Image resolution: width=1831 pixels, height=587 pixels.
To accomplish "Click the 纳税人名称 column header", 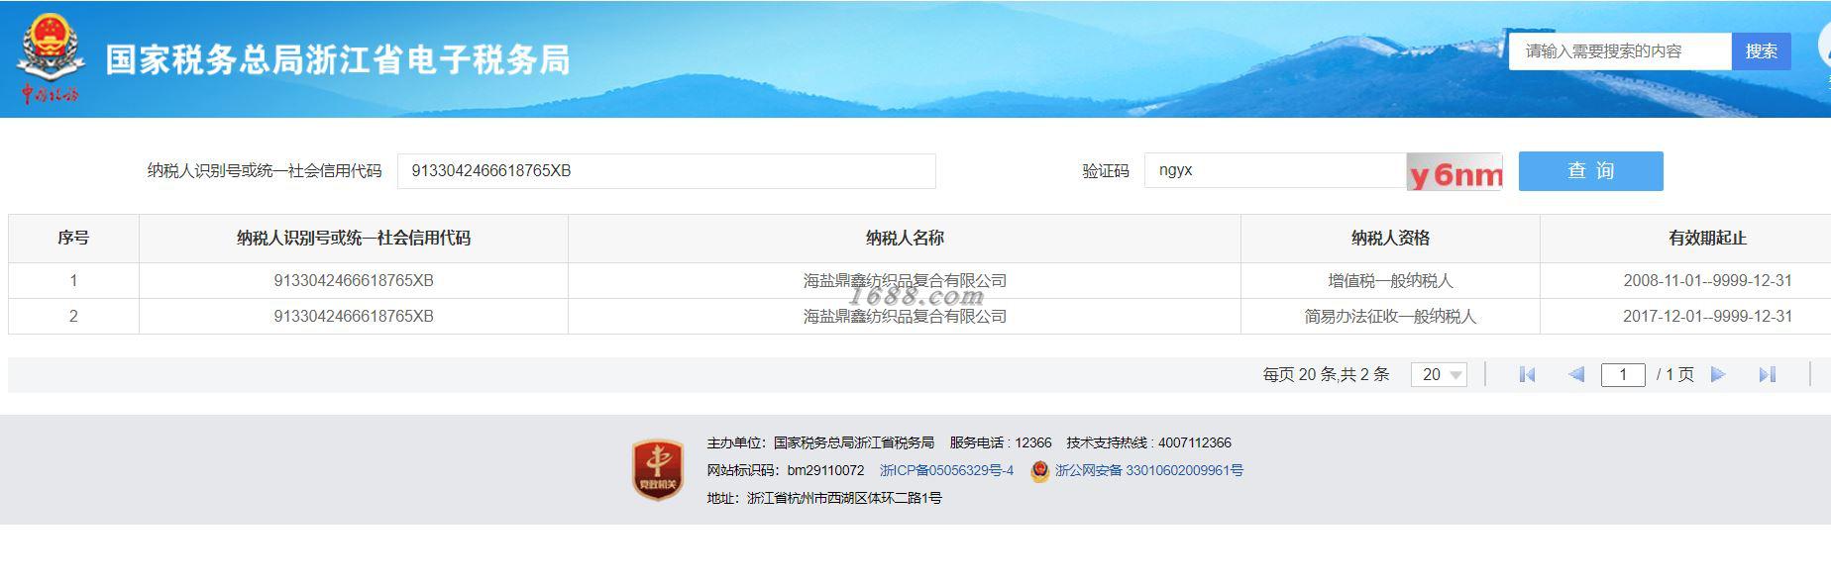I will (x=905, y=239).
